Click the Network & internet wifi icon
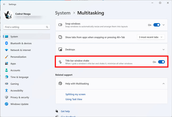Image resolution: width=172 pixels, height=117 pixels. pos(7,50)
